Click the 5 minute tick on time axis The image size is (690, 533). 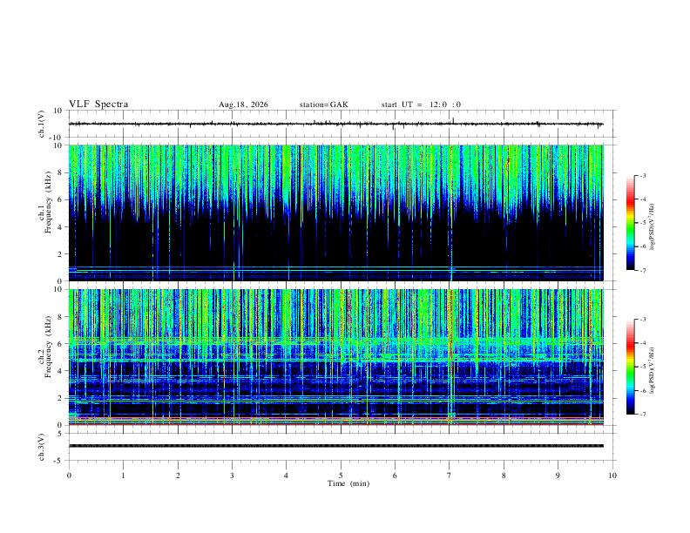coord(341,476)
